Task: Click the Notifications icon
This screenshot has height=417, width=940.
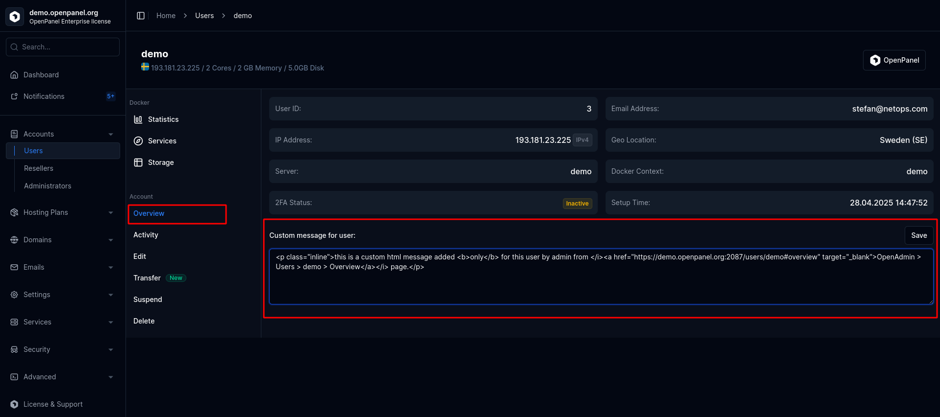Action: 14,96
